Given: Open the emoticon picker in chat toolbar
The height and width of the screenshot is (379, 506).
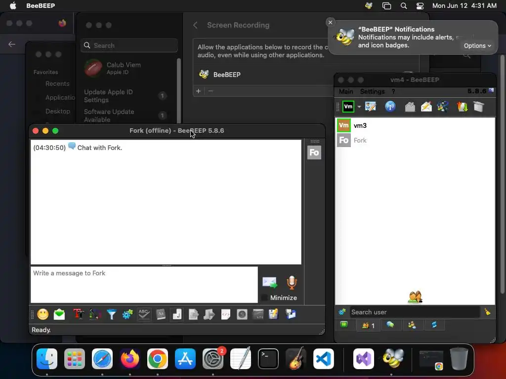Looking at the screenshot, I should 43,314.
